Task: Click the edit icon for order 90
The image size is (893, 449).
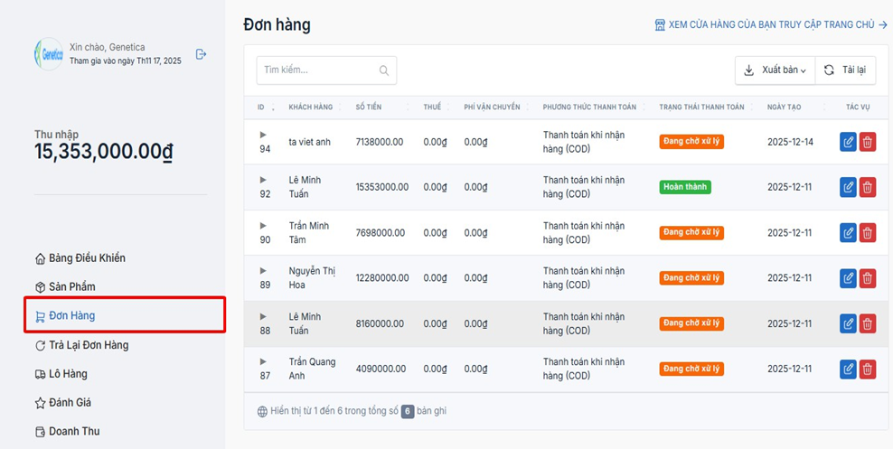Action: click(x=848, y=233)
